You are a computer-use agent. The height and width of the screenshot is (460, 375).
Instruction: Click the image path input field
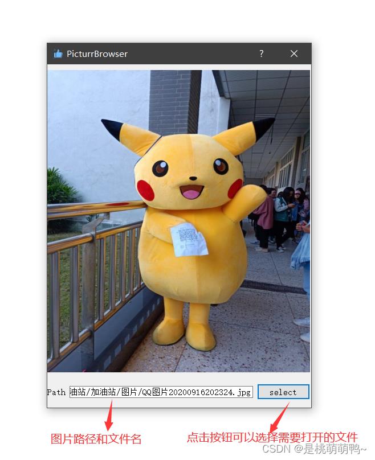tap(161, 392)
